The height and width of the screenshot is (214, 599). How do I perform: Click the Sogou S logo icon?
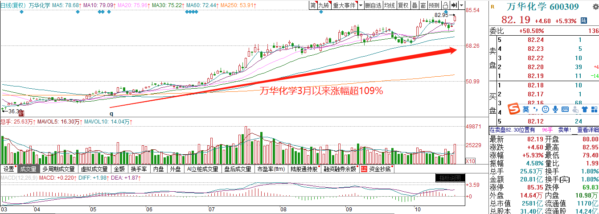[x=514, y=109]
